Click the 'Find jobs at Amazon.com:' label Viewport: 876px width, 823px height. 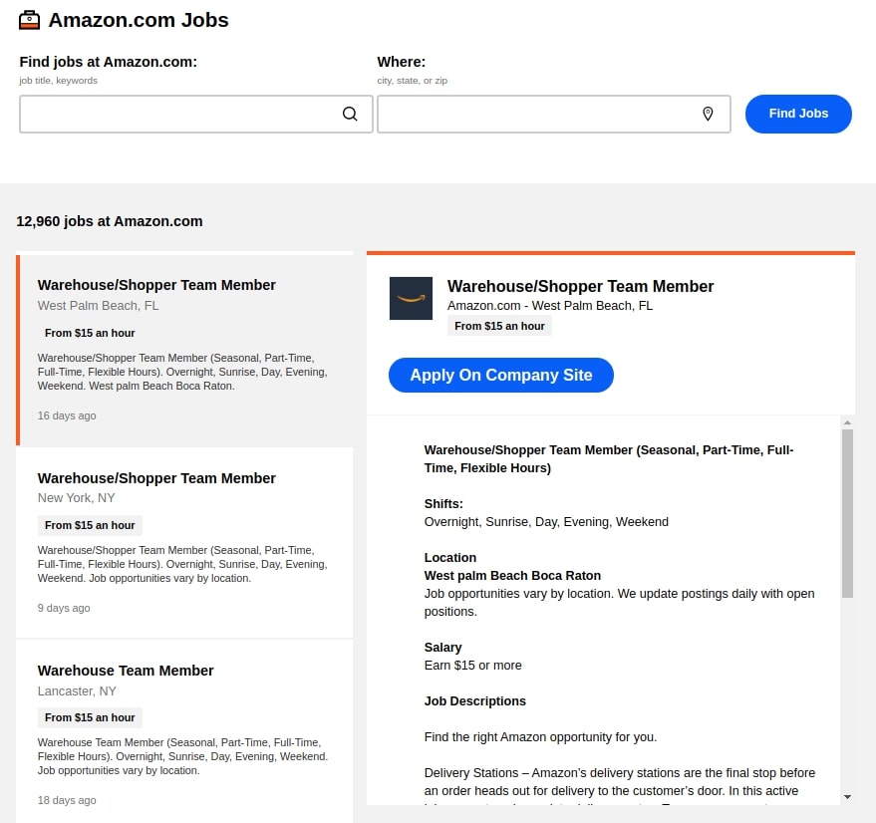pyautogui.click(x=109, y=62)
